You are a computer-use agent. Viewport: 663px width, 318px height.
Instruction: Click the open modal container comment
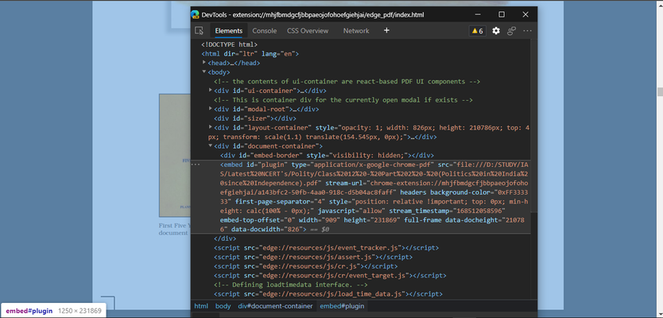pos(343,100)
